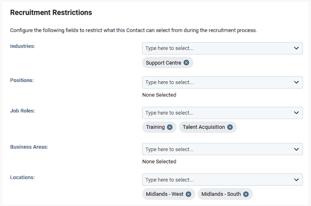Expand the Business Areas dropdown arrow
Image resolution: width=311 pixels, height=206 pixels.
coord(296,149)
